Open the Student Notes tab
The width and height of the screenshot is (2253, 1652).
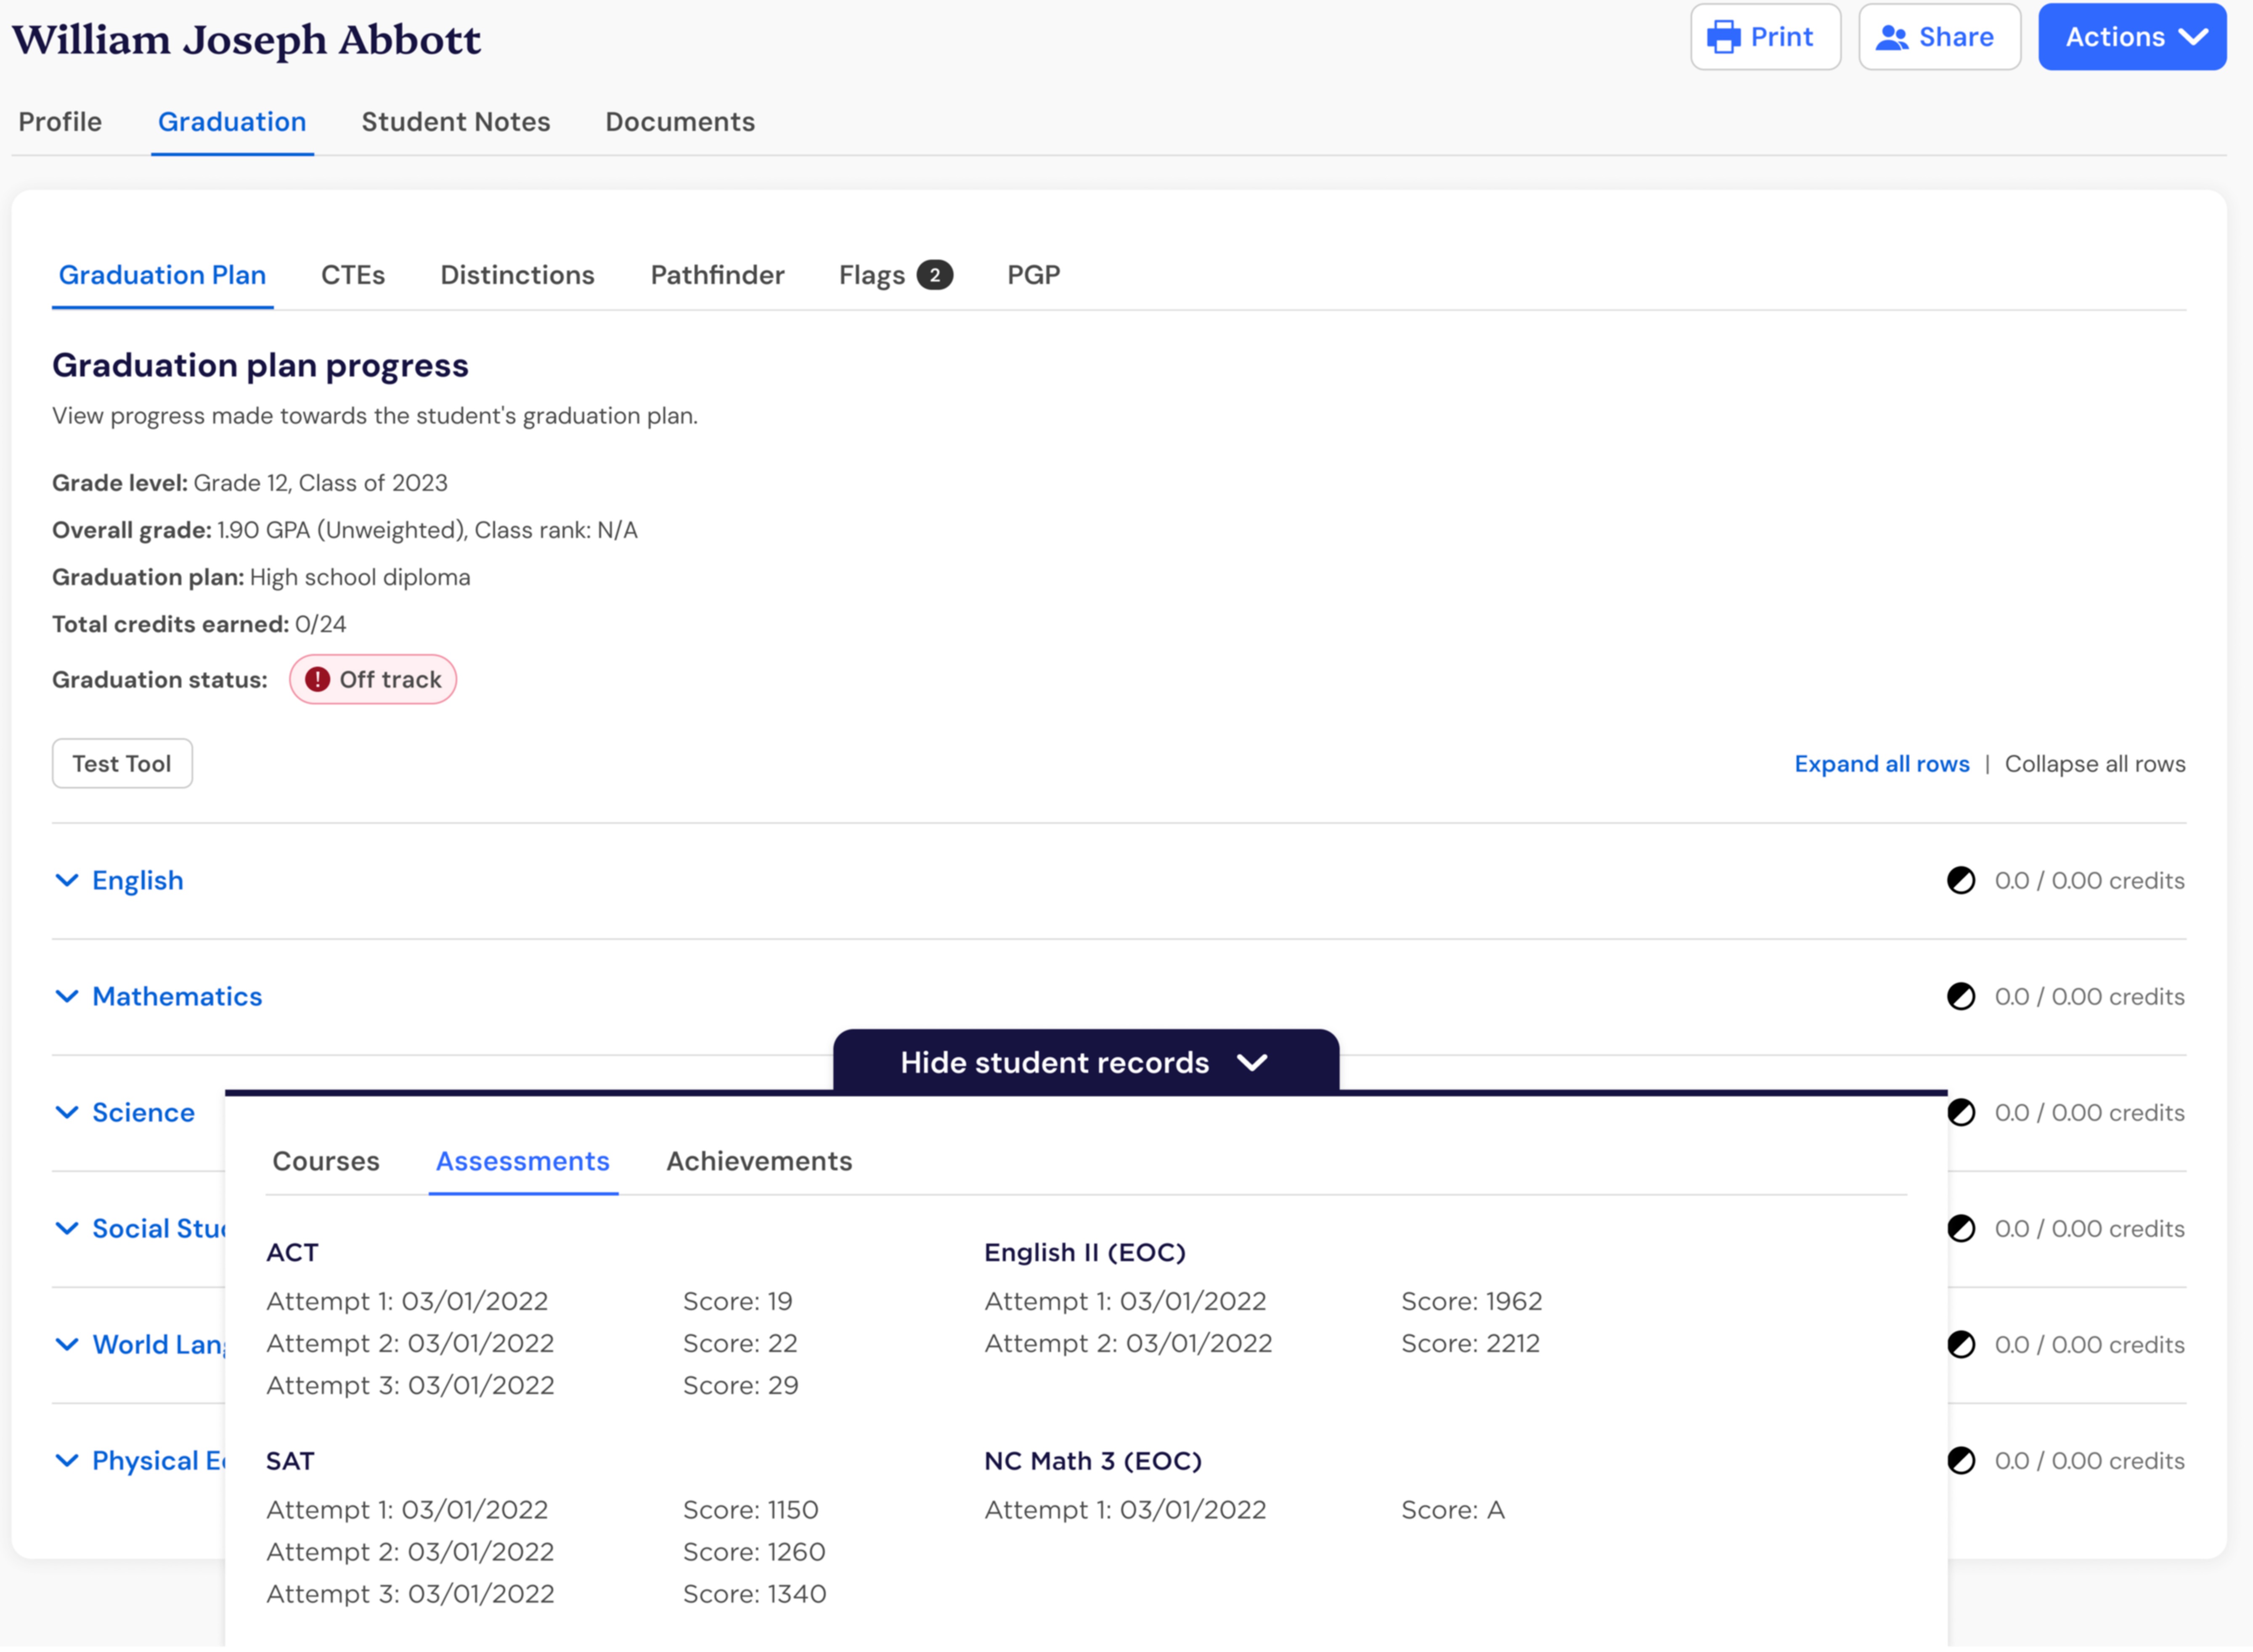coord(456,122)
